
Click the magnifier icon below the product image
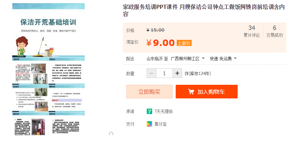coord(111,133)
